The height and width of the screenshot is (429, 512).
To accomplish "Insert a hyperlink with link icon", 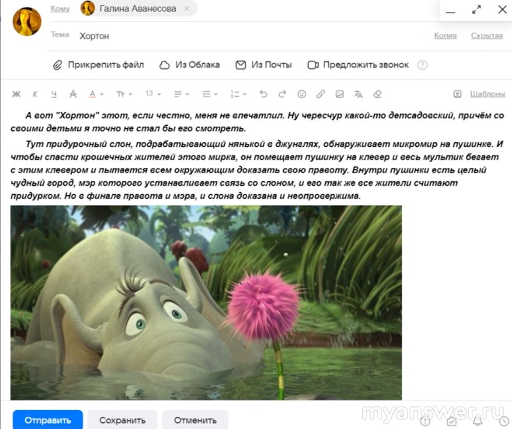I will 321,94.
